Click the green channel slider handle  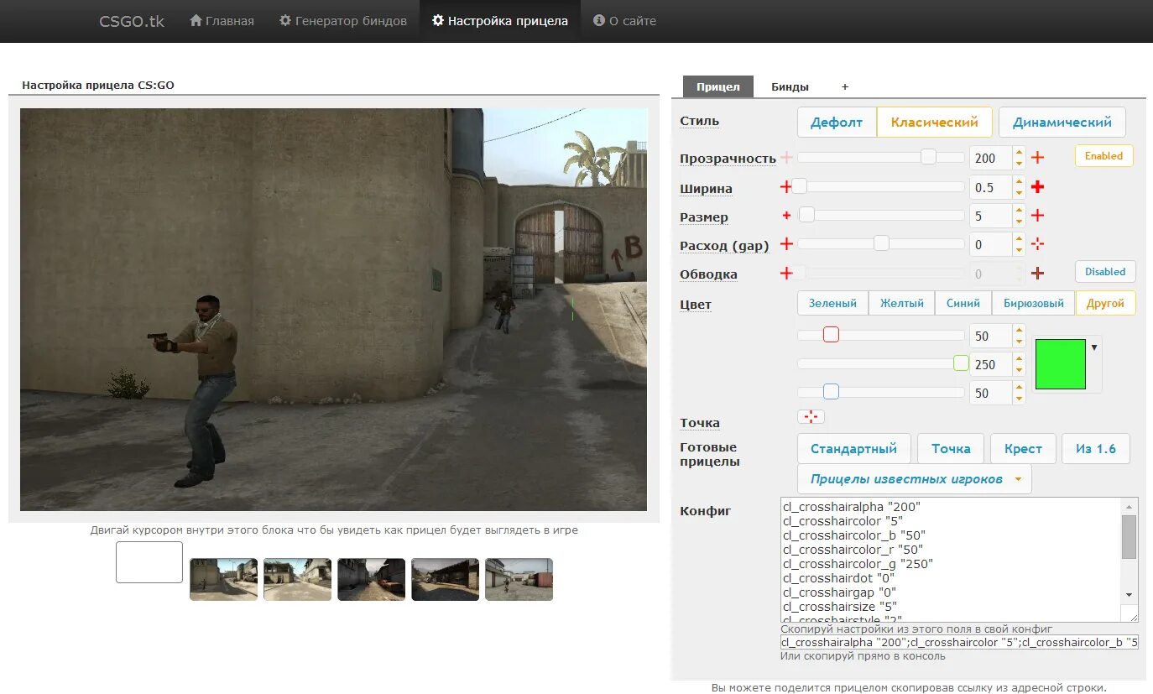pos(961,363)
